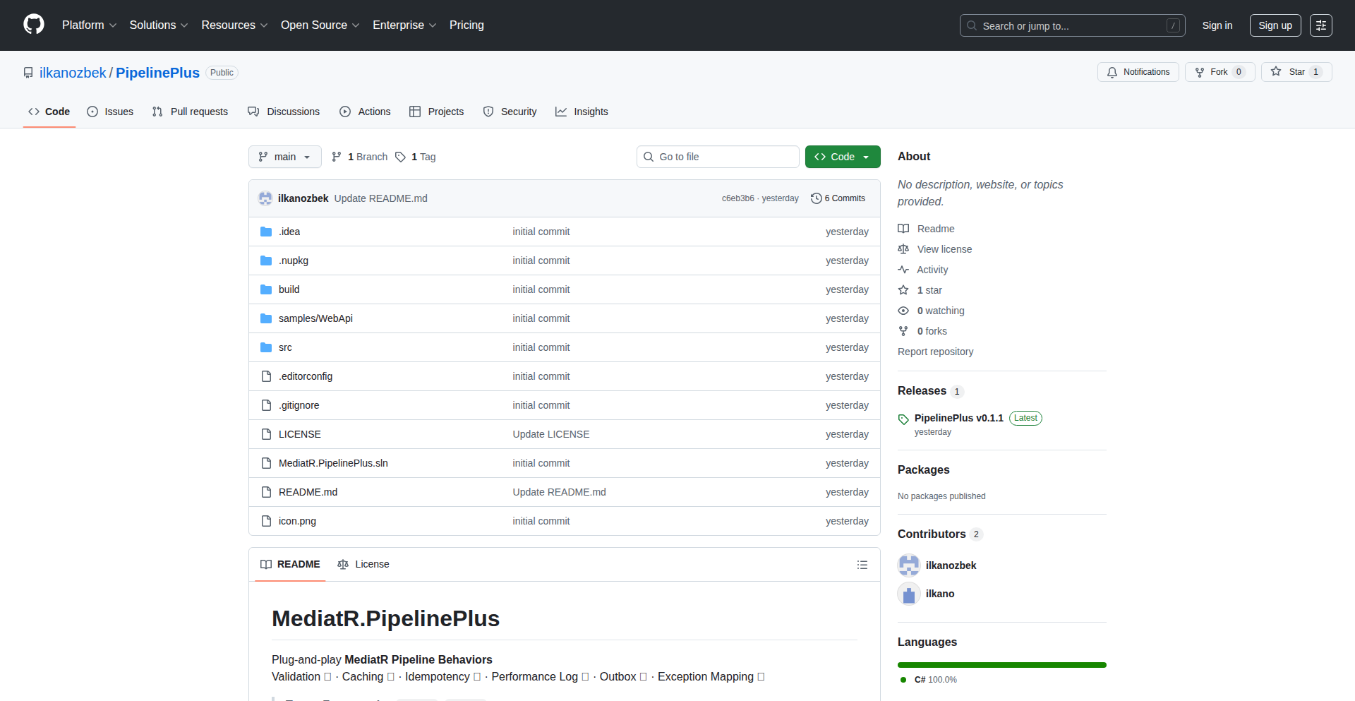Open the Projects tab
This screenshot has height=701, width=1355.
coord(437,112)
